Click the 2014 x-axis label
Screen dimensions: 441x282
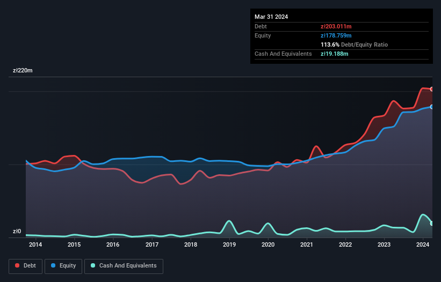click(x=35, y=244)
